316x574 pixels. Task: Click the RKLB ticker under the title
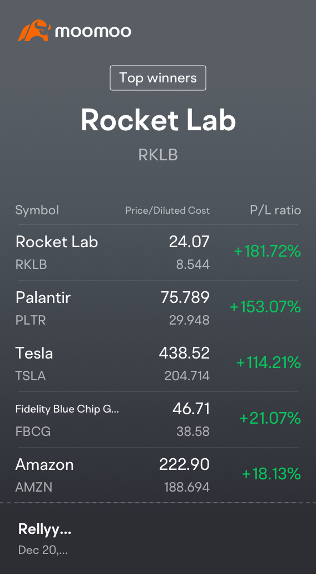[158, 155]
